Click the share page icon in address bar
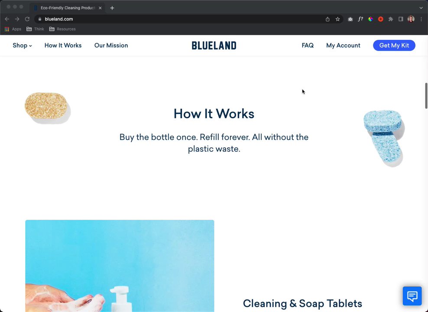 pos(327,19)
